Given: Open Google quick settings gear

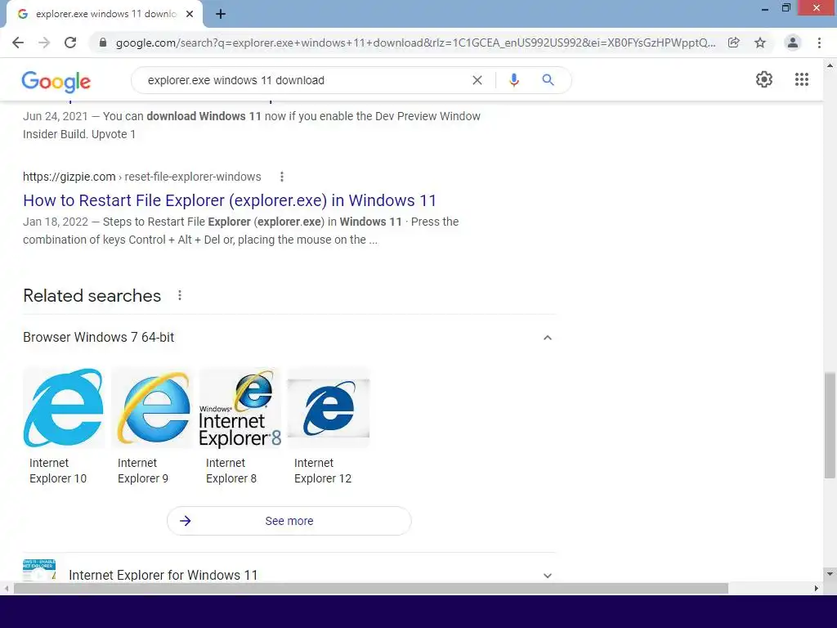Looking at the screenshot, I should (764, 79).
